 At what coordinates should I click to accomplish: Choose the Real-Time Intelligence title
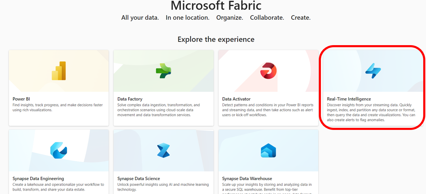pyautogui.click(x=349, y=99)
